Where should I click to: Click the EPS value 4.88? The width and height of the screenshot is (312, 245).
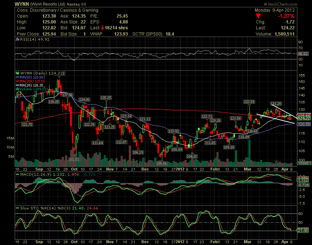(x=123, y=22)
